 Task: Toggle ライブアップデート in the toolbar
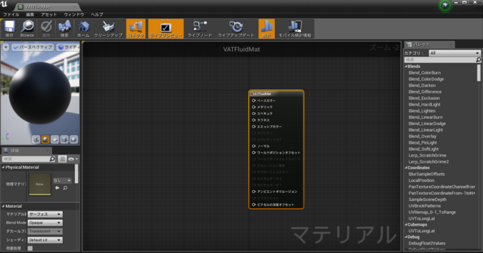(x=236, y=28)
